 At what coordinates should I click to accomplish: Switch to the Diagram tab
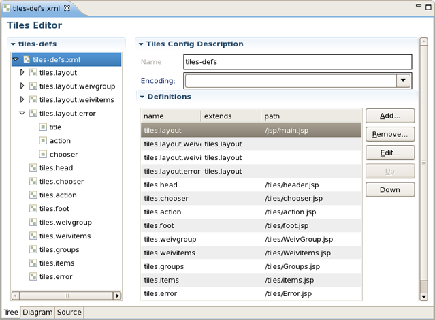coord(37,313)
